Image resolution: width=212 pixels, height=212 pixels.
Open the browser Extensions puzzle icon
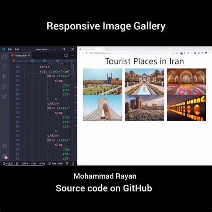(199, 53)
